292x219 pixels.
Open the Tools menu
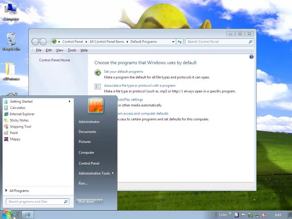[72, 50]
